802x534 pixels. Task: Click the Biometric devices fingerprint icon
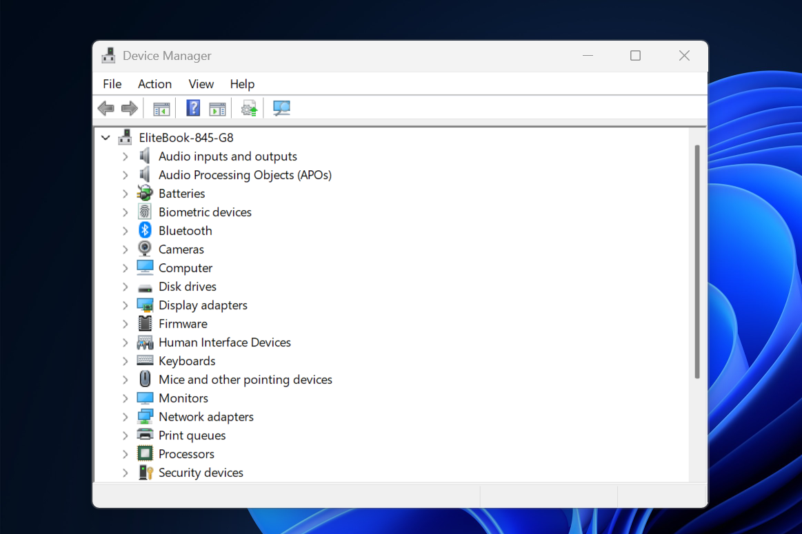[146, 212]
